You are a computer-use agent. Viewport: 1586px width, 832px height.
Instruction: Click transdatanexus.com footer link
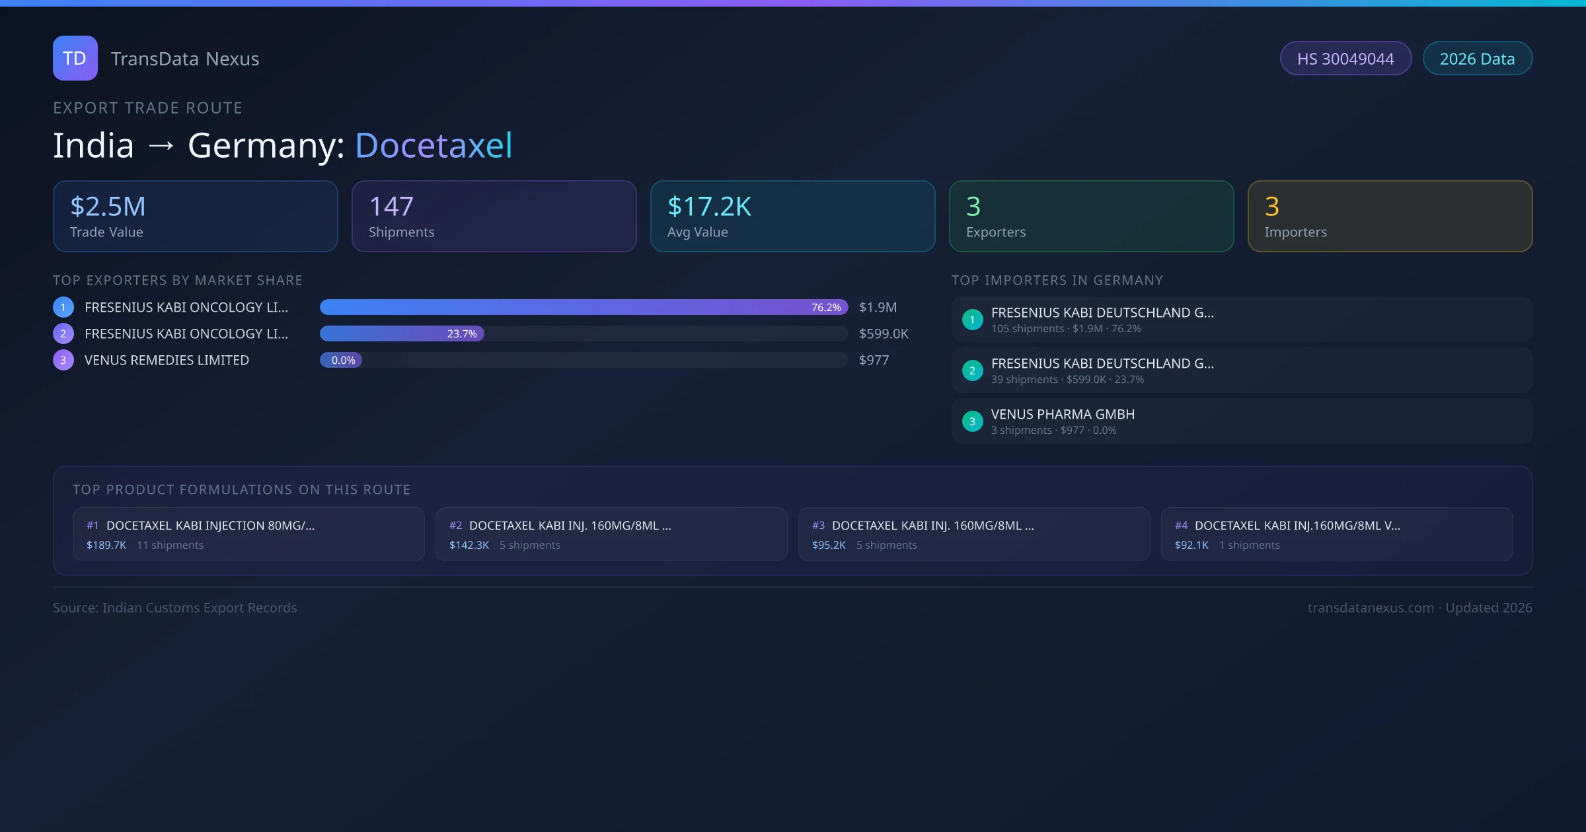1370,607
